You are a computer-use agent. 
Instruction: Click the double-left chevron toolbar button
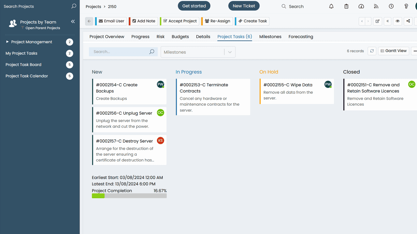click(x=388, y=21)
